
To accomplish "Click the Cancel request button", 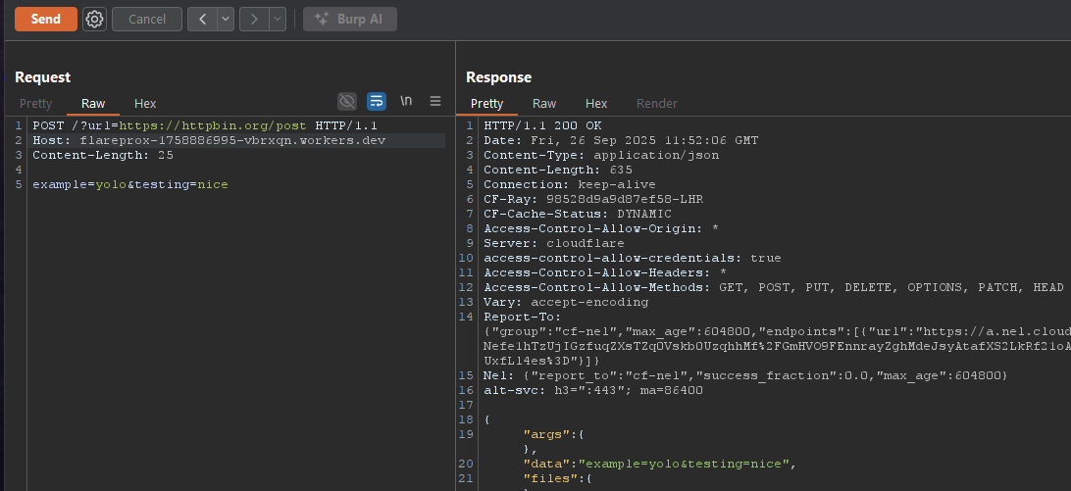I will tap(147, 19).
